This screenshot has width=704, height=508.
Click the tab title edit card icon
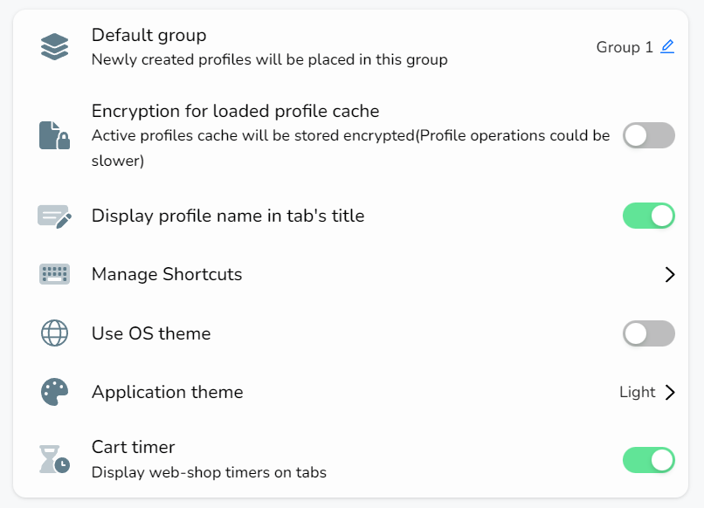click(54, 216)
